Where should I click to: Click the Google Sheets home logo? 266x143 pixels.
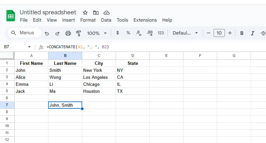(x=11, y=16)
